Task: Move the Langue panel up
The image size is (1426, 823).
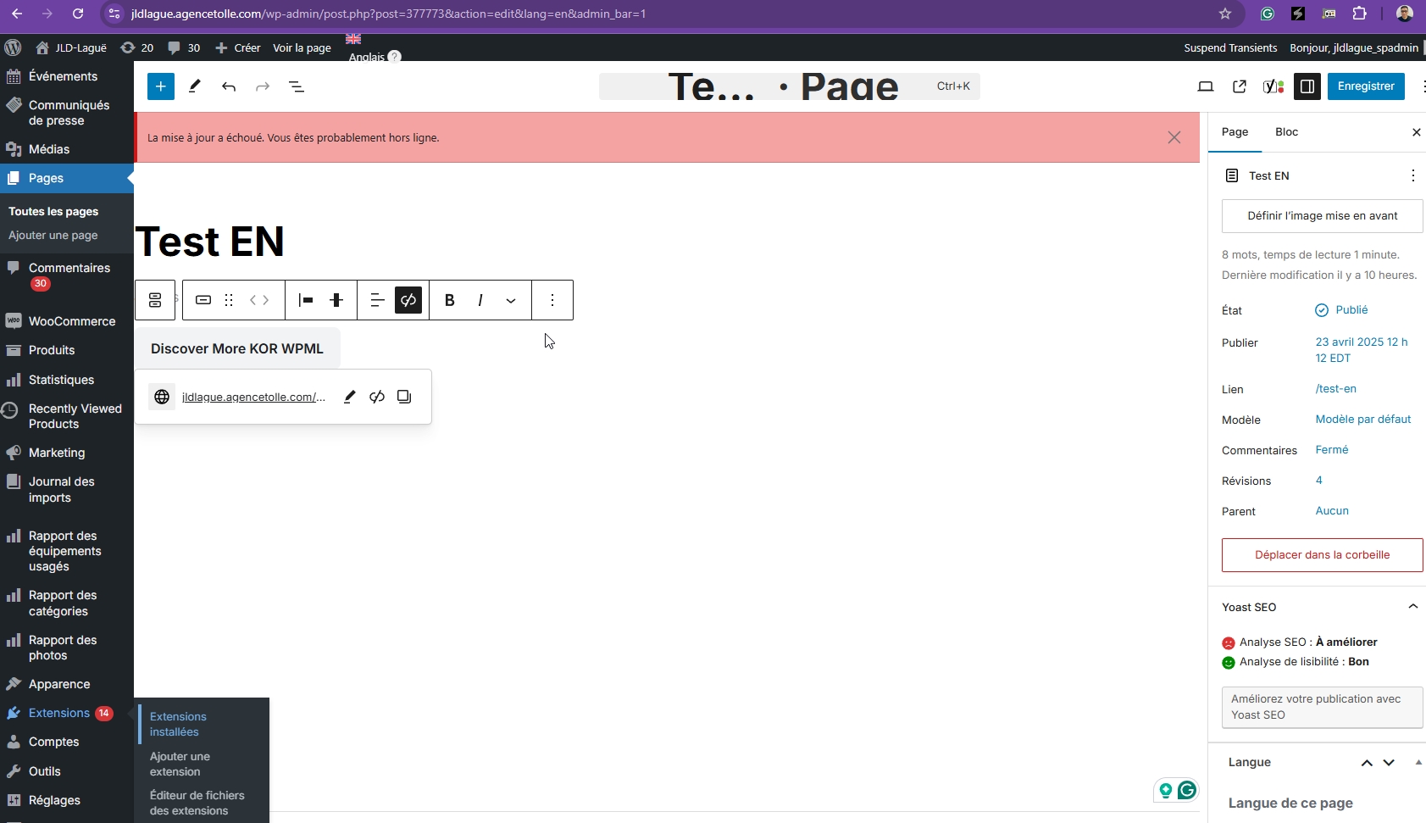Action: [1367, 763]
